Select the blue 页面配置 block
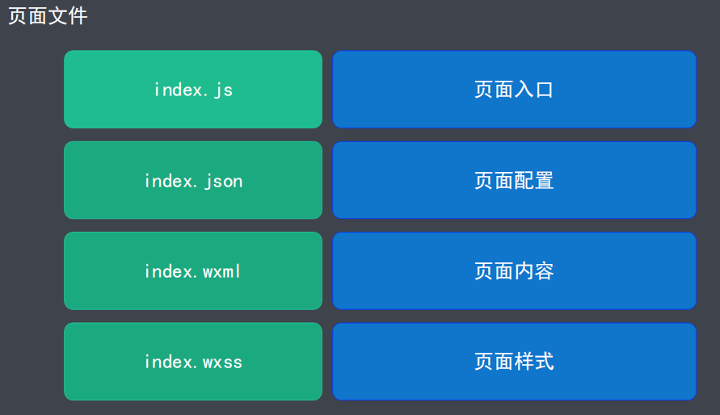 (x=514, y=180)
